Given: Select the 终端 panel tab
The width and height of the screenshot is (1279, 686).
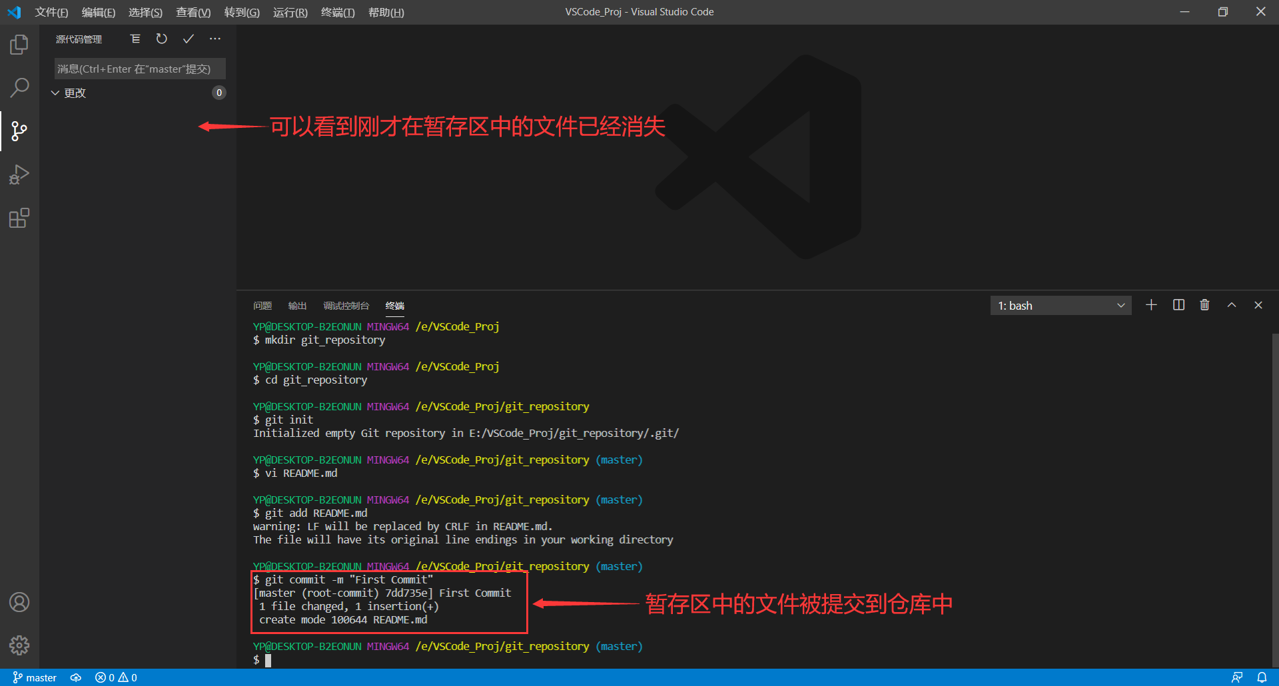Looking at the screenshot, I should pyautogui.click(x=395, y=306).
